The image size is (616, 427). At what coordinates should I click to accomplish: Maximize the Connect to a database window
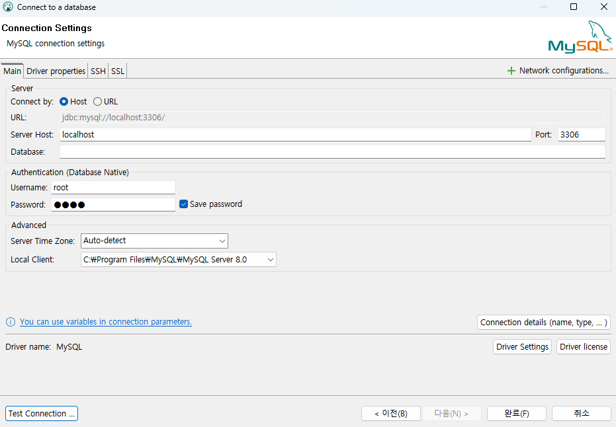[x=574, y=7]
